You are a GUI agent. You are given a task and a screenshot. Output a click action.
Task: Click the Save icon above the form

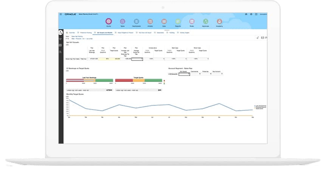click(262, 38)
